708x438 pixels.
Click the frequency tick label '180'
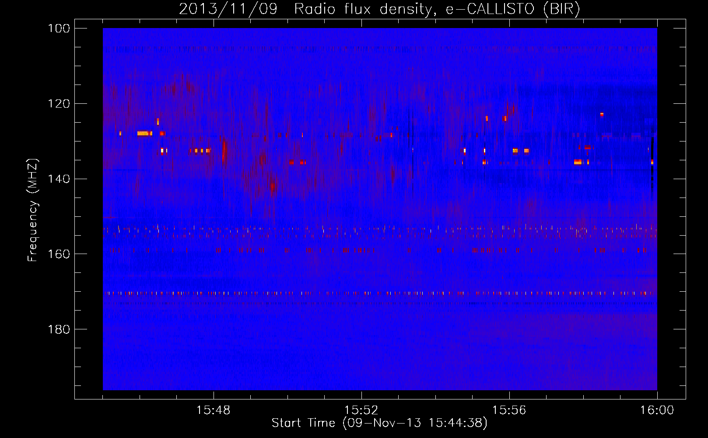tap(59, 329)
